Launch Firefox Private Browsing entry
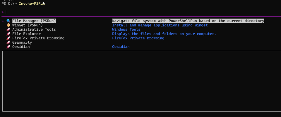 point(38,38)
